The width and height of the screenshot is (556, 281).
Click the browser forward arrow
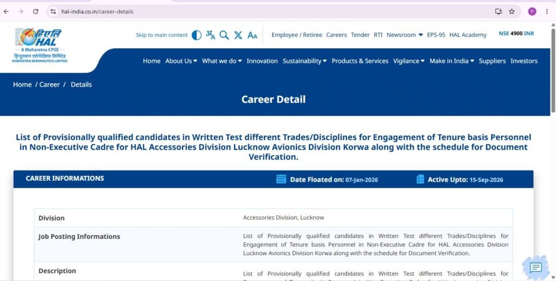[21, 11]
